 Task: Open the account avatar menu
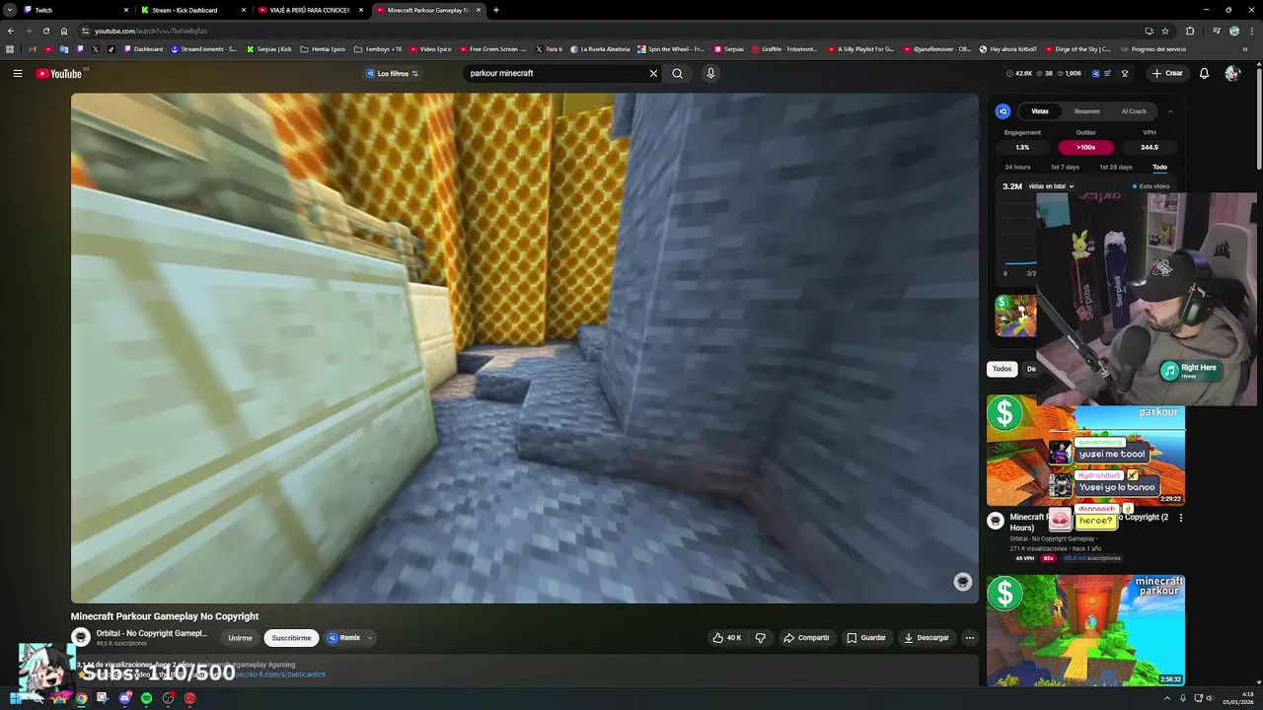1232,73
